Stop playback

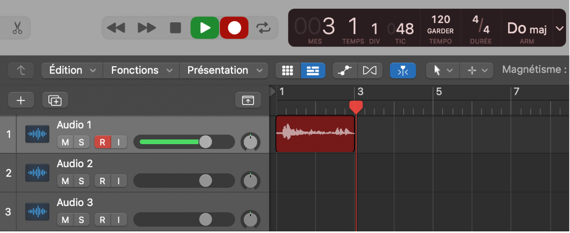click(175, 28)
